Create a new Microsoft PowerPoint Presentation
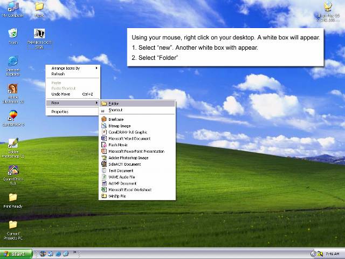This screenshot has height=259, width=345. pos(137,151)
